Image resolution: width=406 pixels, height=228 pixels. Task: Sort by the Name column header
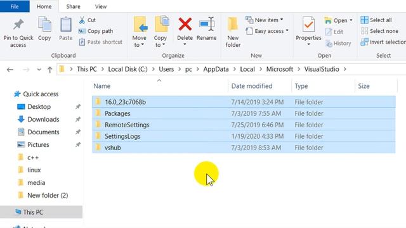(x=159, y=86)
